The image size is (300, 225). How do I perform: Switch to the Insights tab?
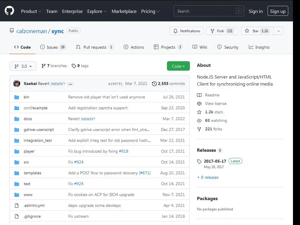point(259,47)
